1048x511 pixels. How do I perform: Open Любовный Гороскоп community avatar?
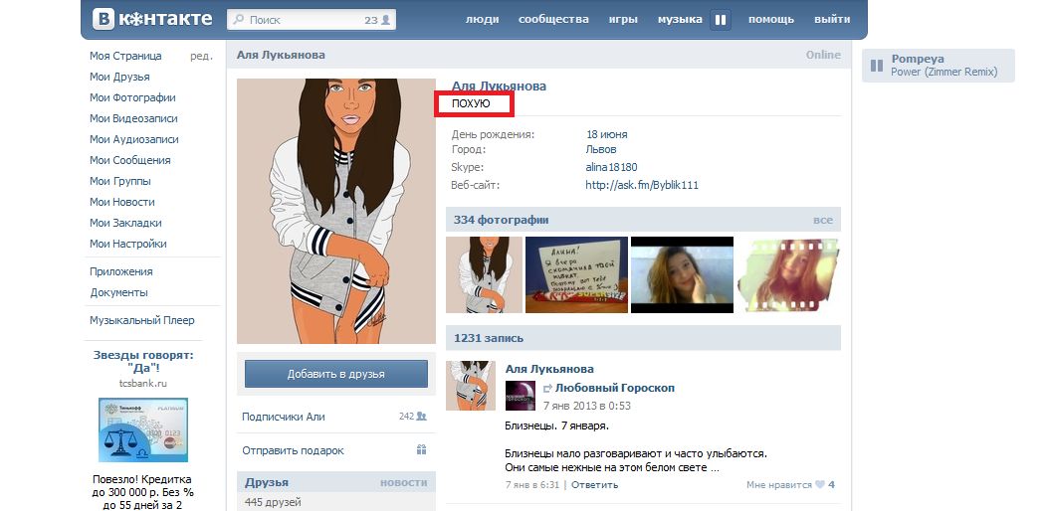pos(520,396)
